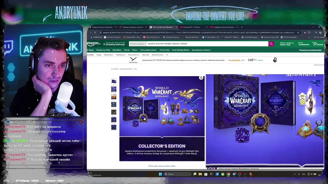Select 'Nintendo Switch' category link

[x=158, y=55]
